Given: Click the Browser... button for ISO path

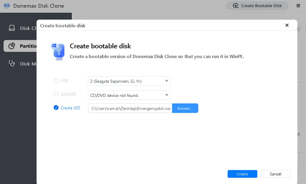Looking at the screenshot, I should coord(185,108).
